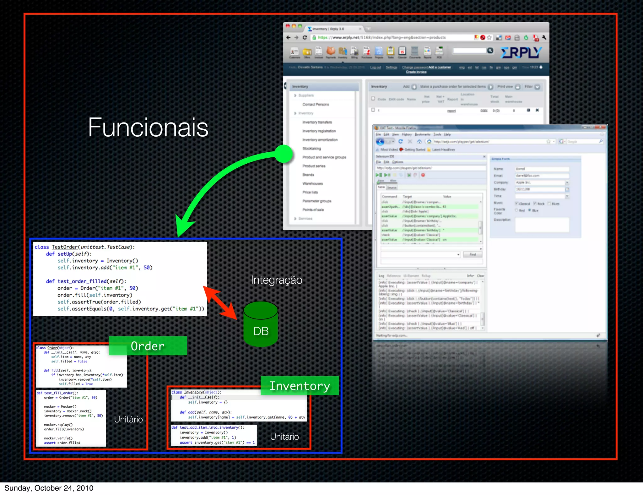Open Filter dropdown in Inventory header
Screen dimensions: 643x495
pos(537,87)
